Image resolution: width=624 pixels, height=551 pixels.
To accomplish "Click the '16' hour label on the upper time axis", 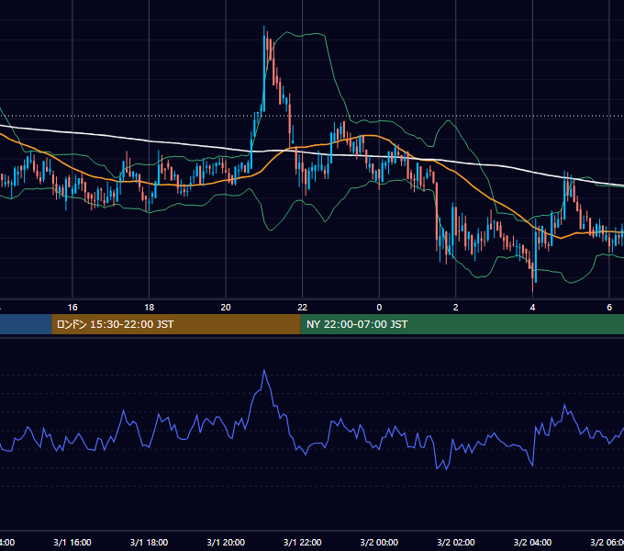I will [x=72, y=308].
